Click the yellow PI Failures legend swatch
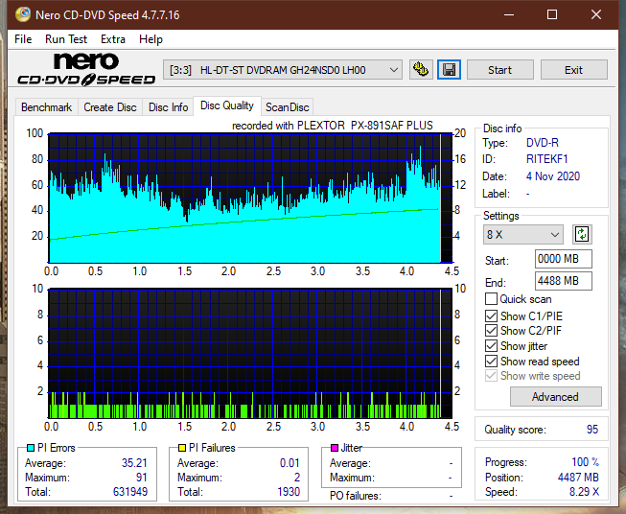 pos(182,448)
